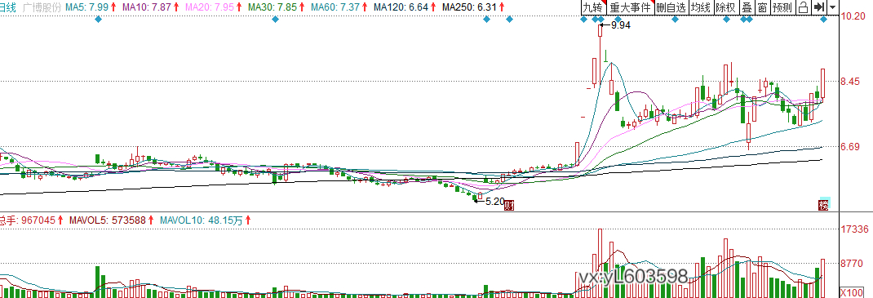873x298 pixels.
Task: Open the 重大事件 major events button
Action: pos(630,7)
